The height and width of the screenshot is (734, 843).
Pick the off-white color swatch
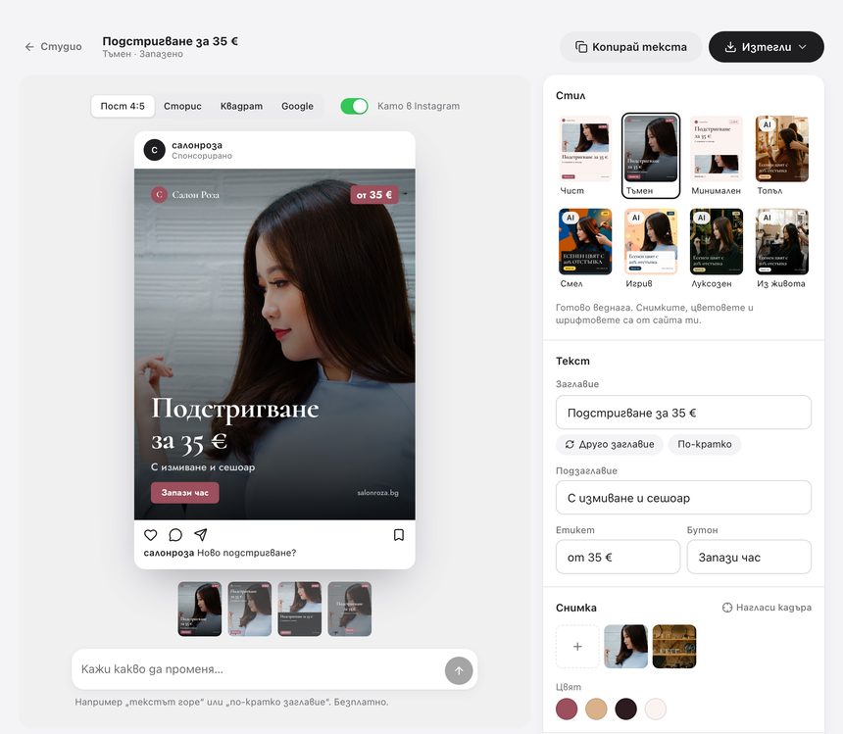(x=656, y=709)
